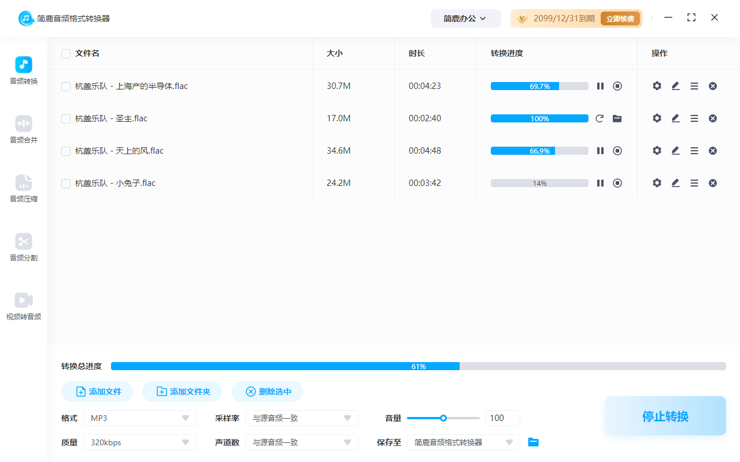
Task: Stop conversion of 小兔子.flac
Action: pos(617,182)
